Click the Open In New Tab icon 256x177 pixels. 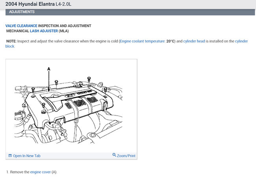10,156
